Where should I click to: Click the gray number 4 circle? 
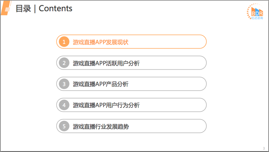(64, 105)
